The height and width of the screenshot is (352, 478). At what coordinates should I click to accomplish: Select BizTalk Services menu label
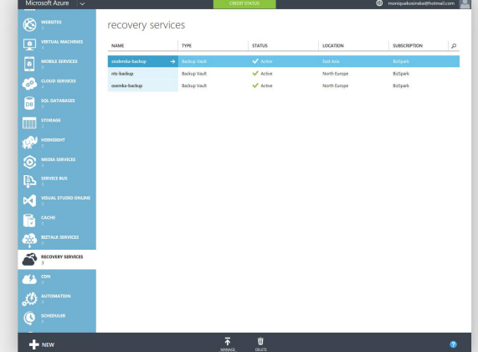60,237
